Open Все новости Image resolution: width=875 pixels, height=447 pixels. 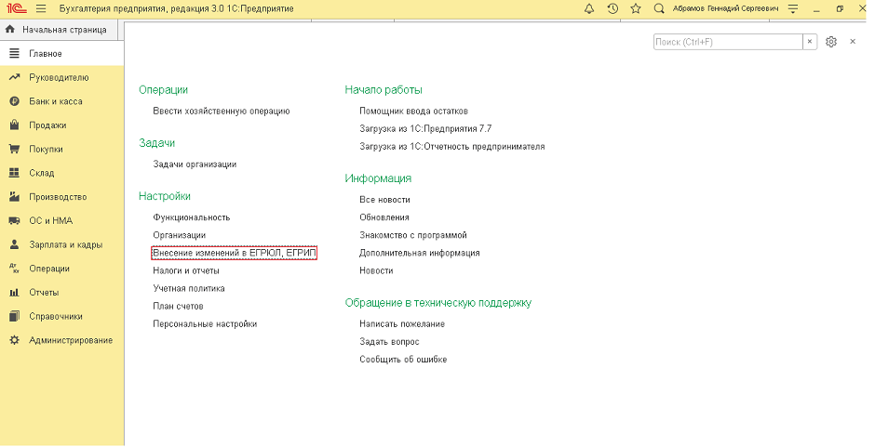click(x=384, y=200)
